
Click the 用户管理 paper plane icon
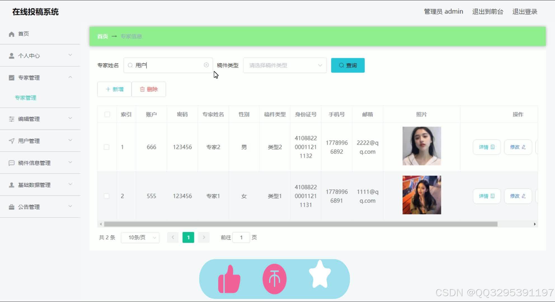[x=11, y=141]
